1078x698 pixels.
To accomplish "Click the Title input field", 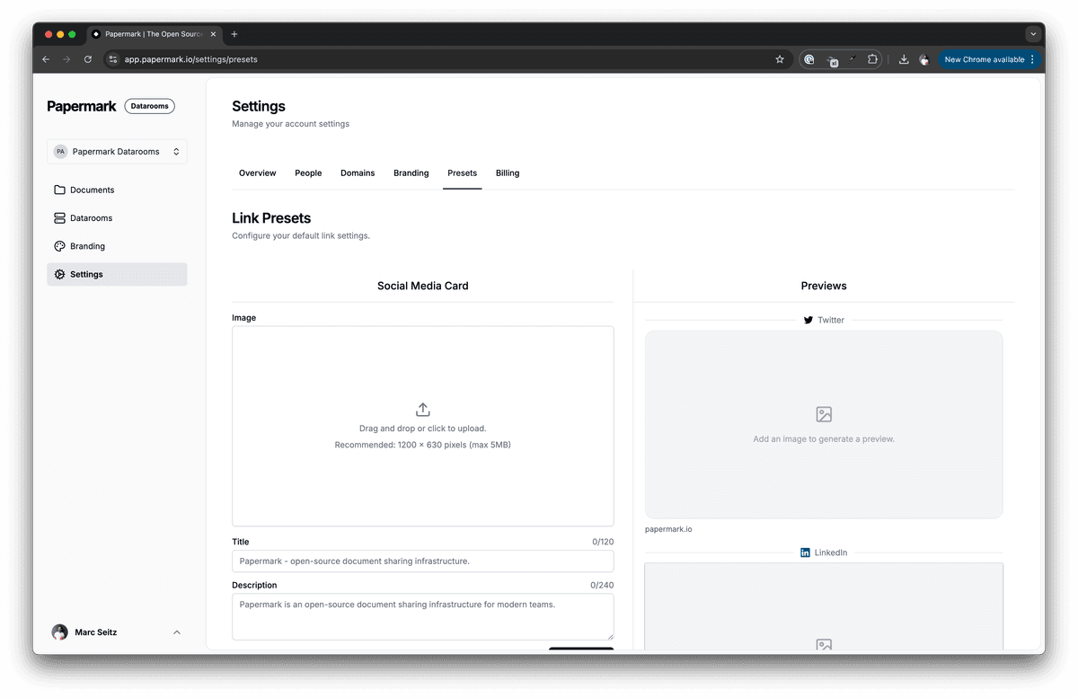I will pos(423,561).
